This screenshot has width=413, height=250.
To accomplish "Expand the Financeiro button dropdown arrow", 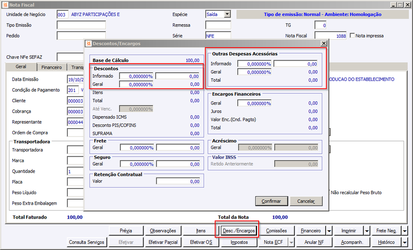I will [329, 231].
